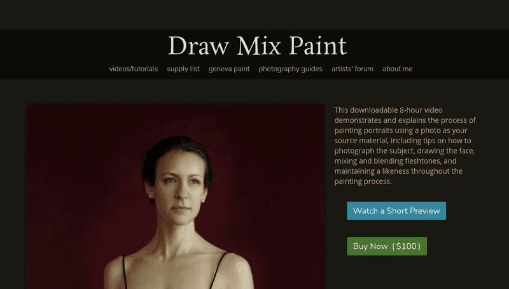
Task: Click the video description paragraph
Action: coord(405,146)
